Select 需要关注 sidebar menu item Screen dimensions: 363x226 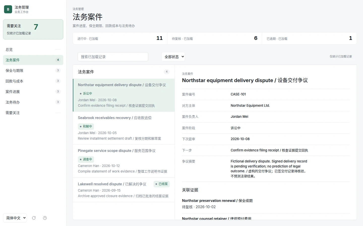click(33, 113)
